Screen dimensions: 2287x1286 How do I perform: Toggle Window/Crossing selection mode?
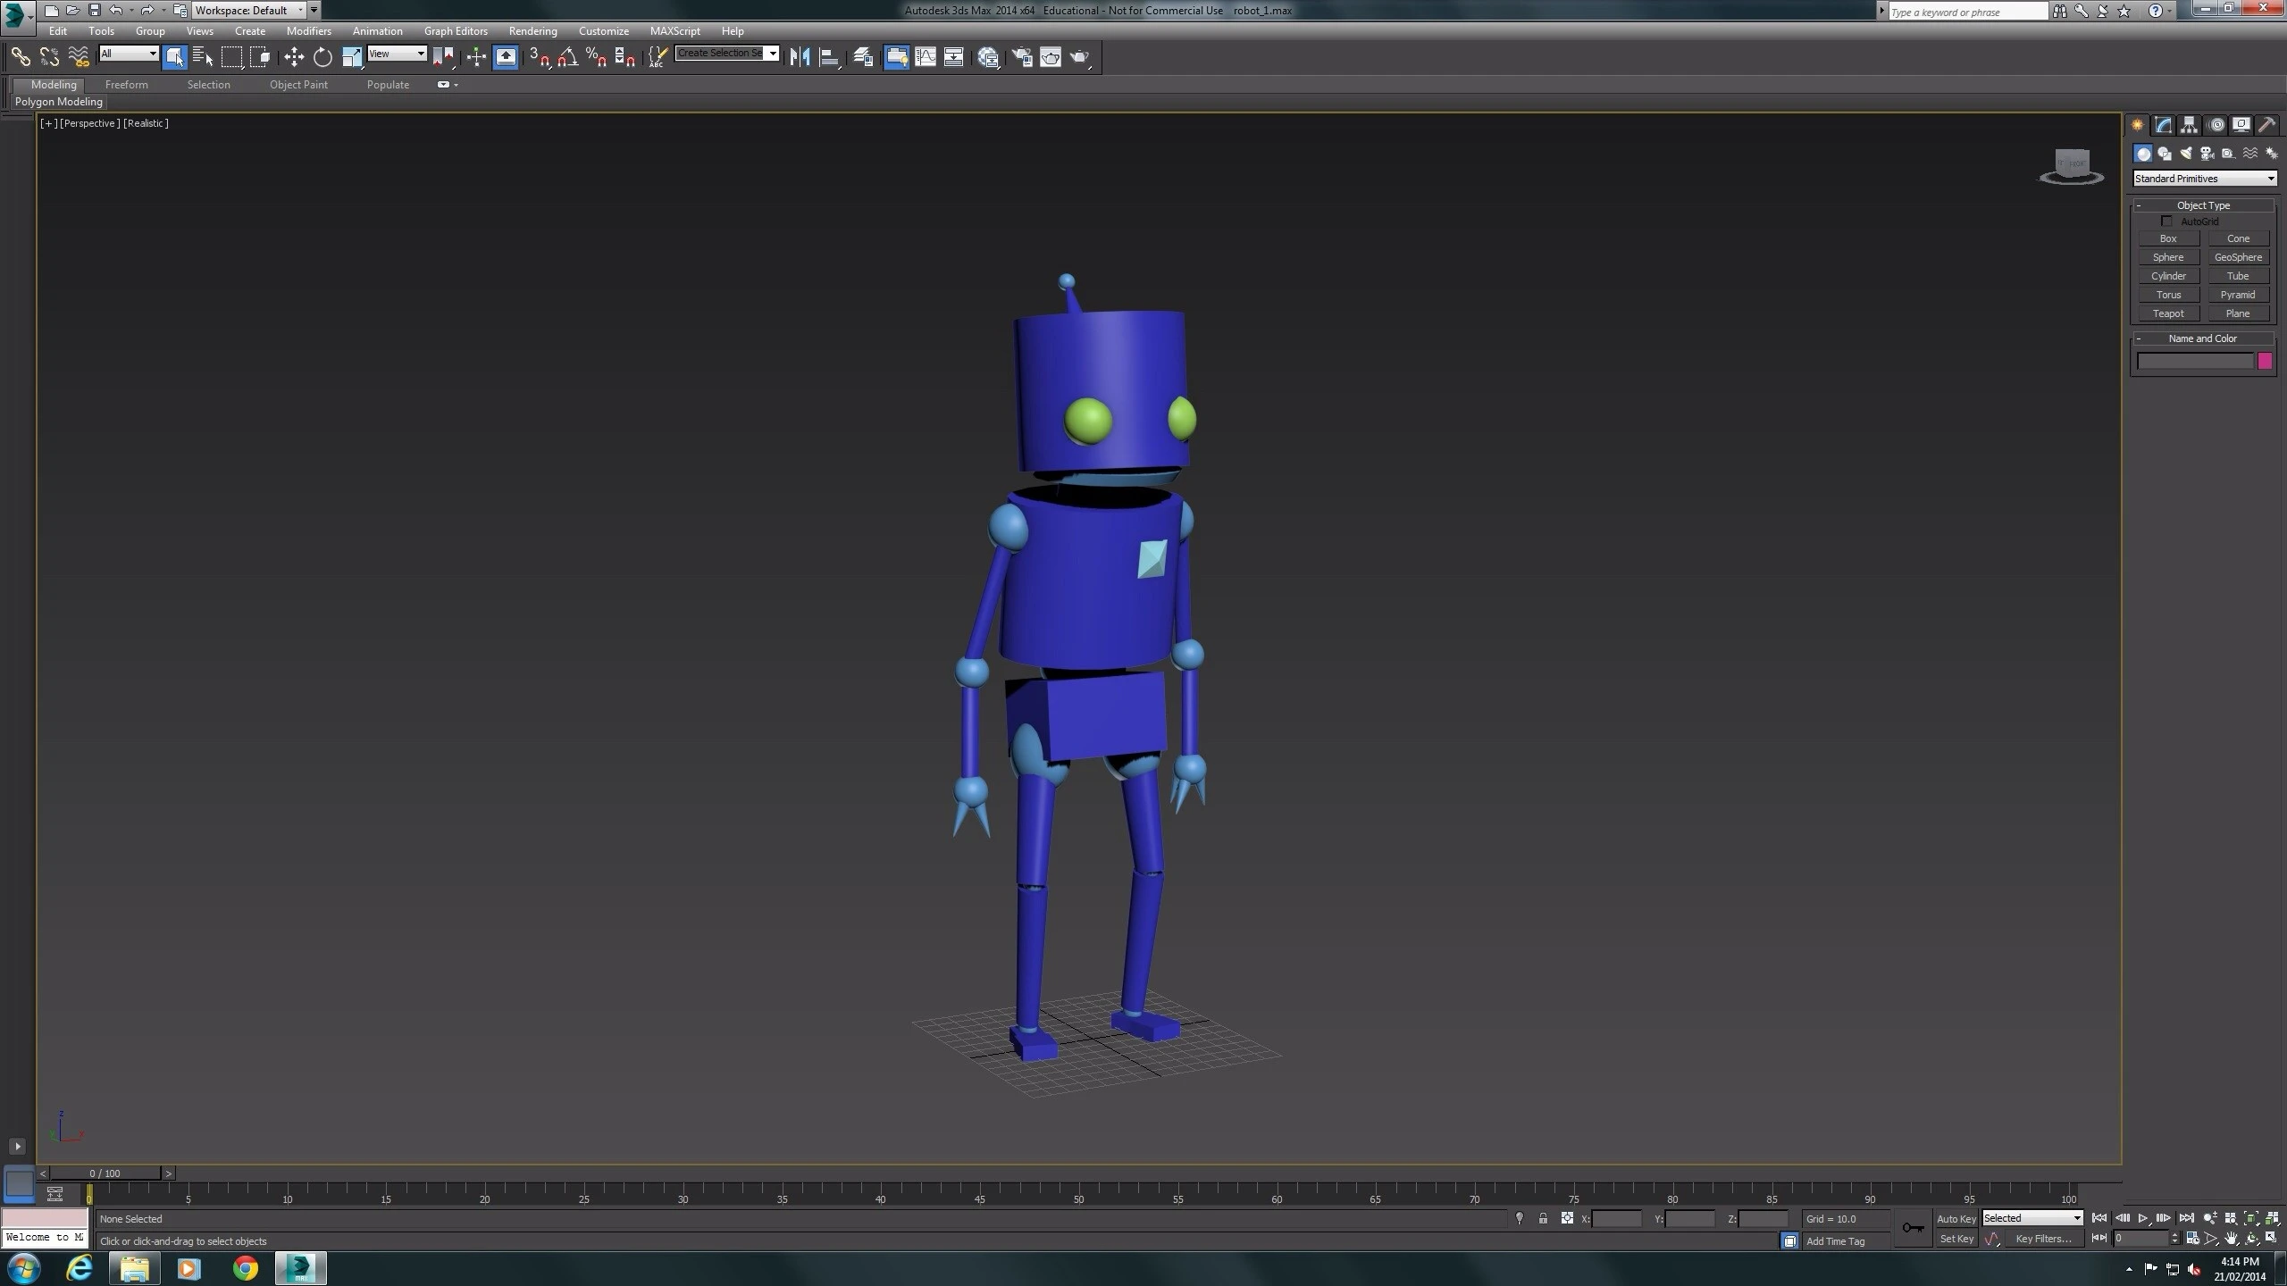coord(261,57)
